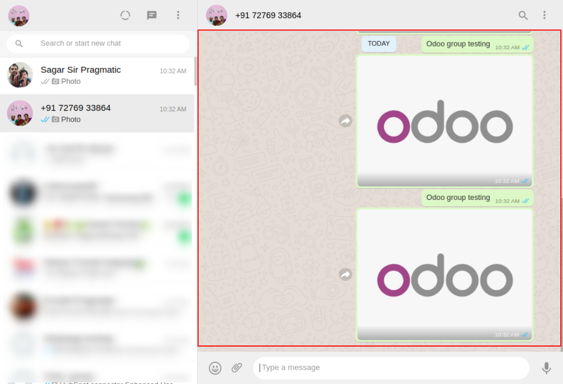This screenshot has width=563, height=384.
Task: Click +91 72769 33864 avatar in chat list
Action: pos(20,113)
